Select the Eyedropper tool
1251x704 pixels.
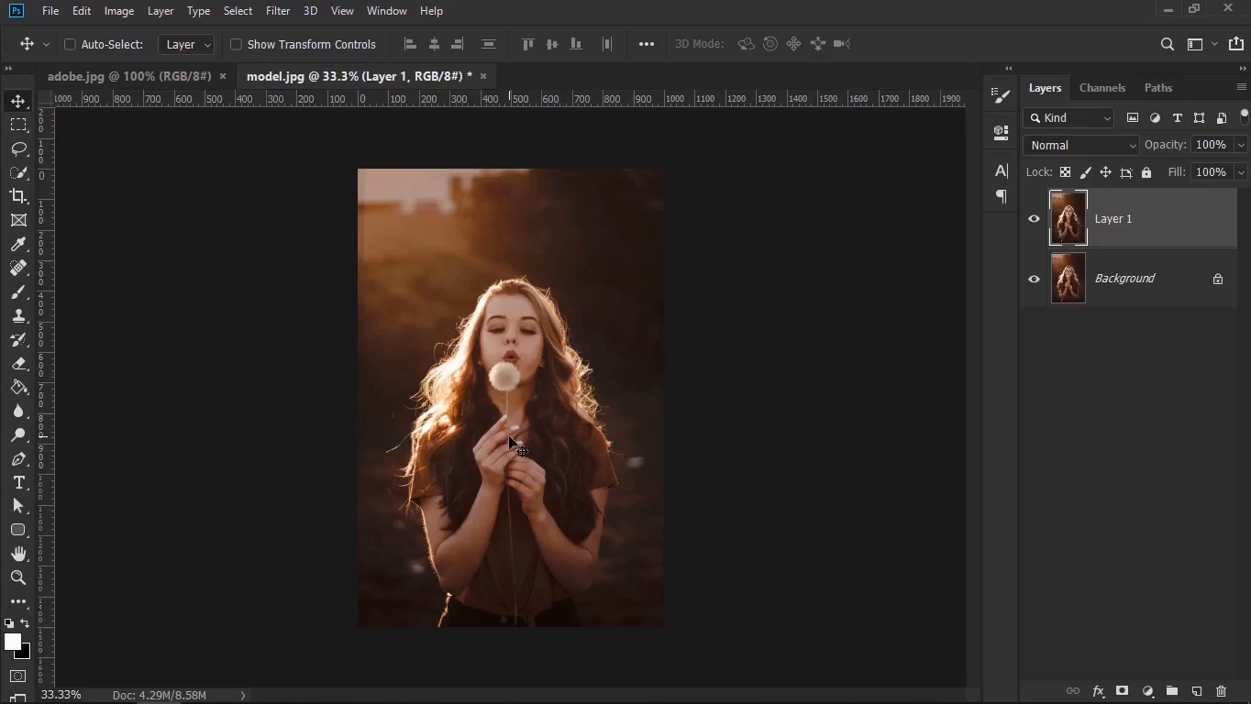click(18, 244)
